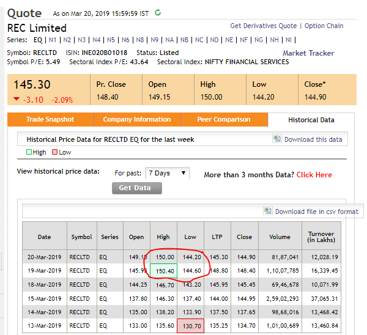Screen dimensions: 367x335
Task: Select the N1 series link
Action: [52, 40]
